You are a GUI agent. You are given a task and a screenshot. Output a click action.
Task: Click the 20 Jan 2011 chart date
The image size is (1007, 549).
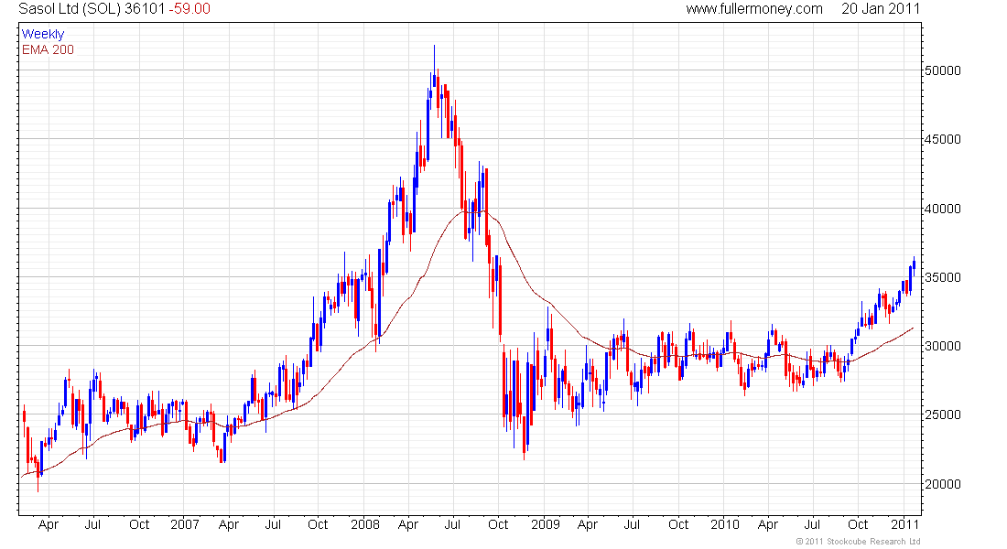tap(880, 9)
